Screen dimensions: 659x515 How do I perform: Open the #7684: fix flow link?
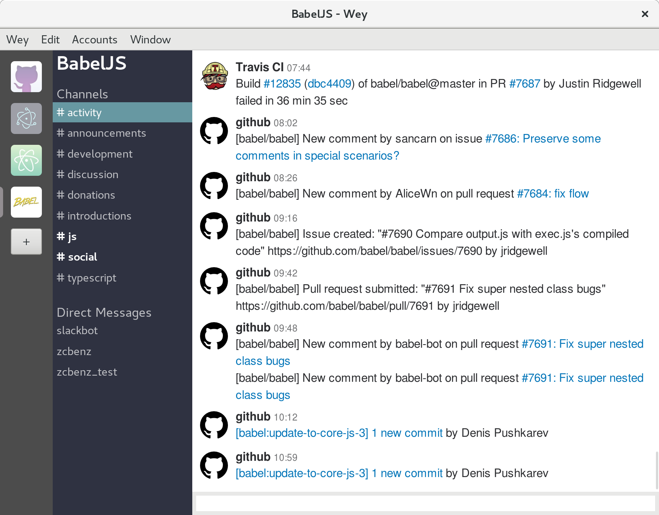coord(553,194)
